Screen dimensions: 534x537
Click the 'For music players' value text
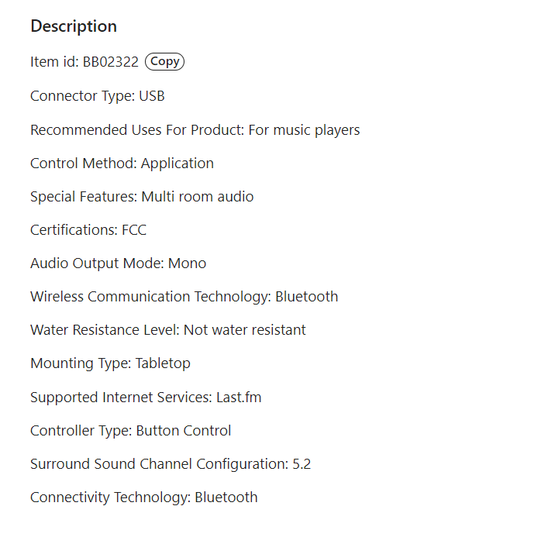[x=304, y=129]
